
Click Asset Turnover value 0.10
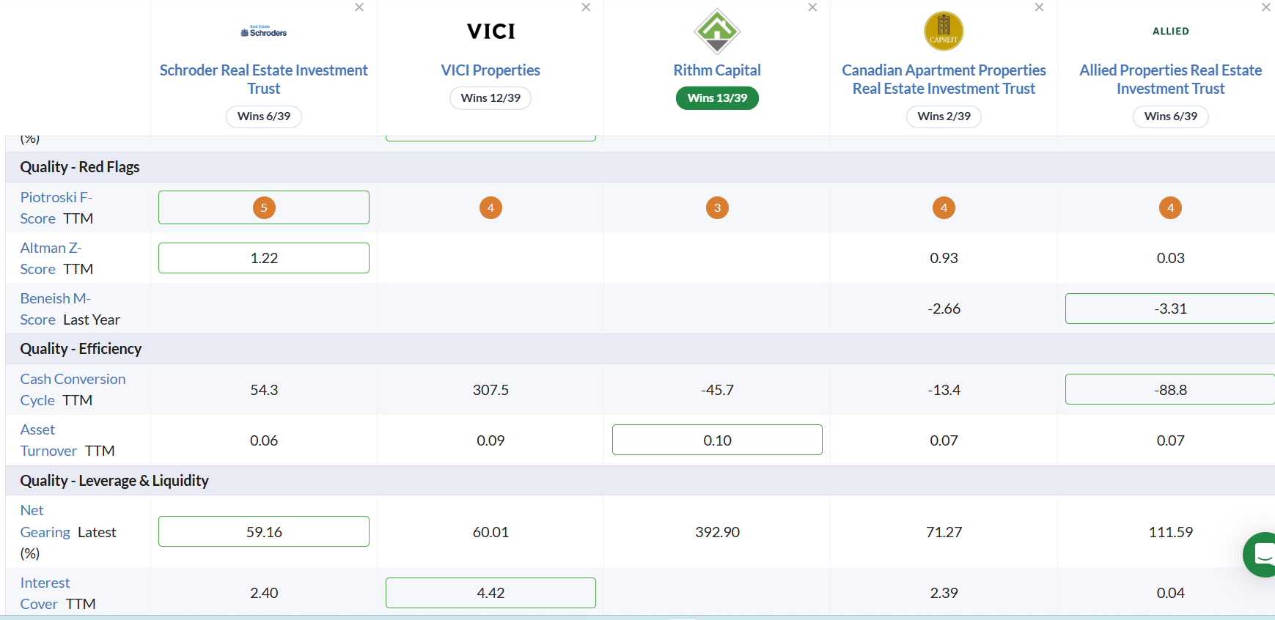[x=717, y=440]
